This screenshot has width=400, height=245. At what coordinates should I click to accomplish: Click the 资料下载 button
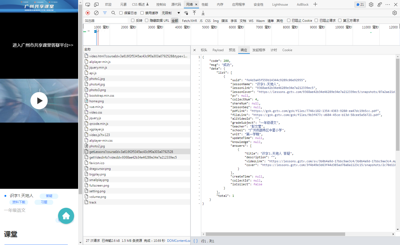tap(18, 202)
